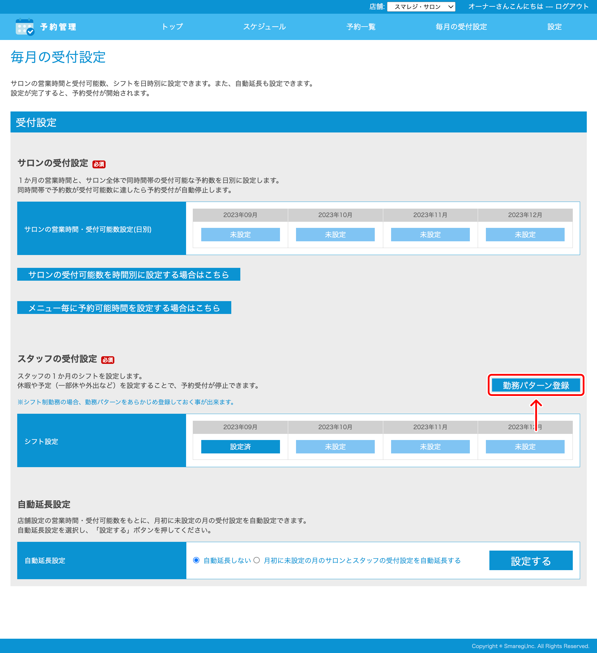Open the トップ menu item
597x653 pixels.
tap(172, 27)
